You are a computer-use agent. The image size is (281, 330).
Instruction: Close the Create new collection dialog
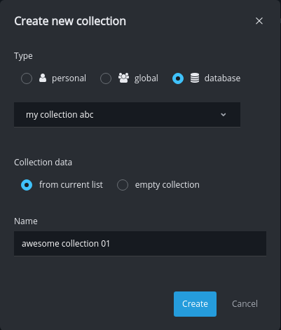[x=259, y=21]
